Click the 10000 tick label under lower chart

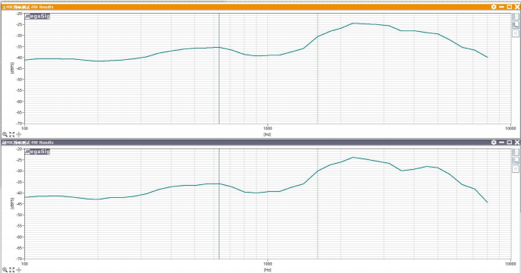[x=510, y=264]
